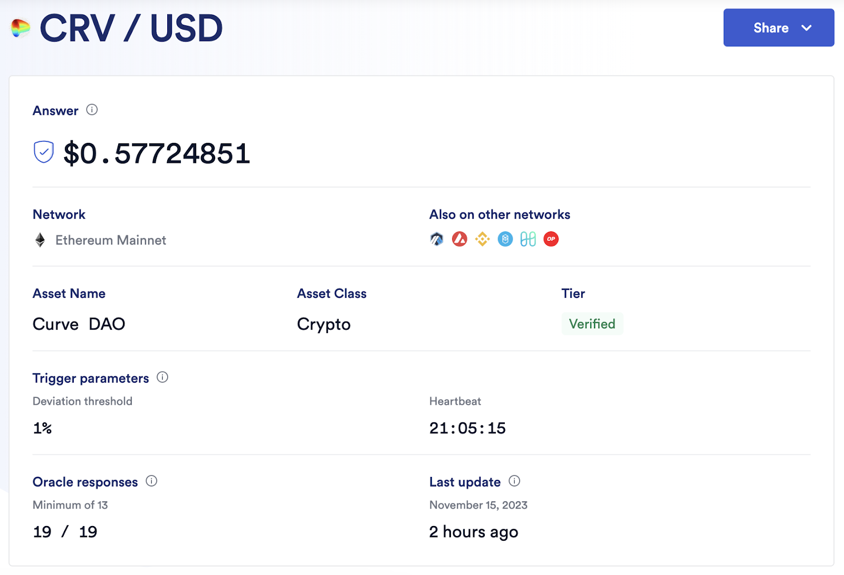Click the Ethereum diamond network icon
This screenshot has height=575, width=844.
[40, 240]
